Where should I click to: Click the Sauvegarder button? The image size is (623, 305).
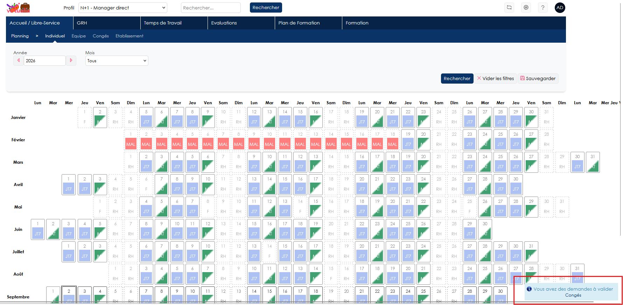pyautogui.click(x=538, y=78)
